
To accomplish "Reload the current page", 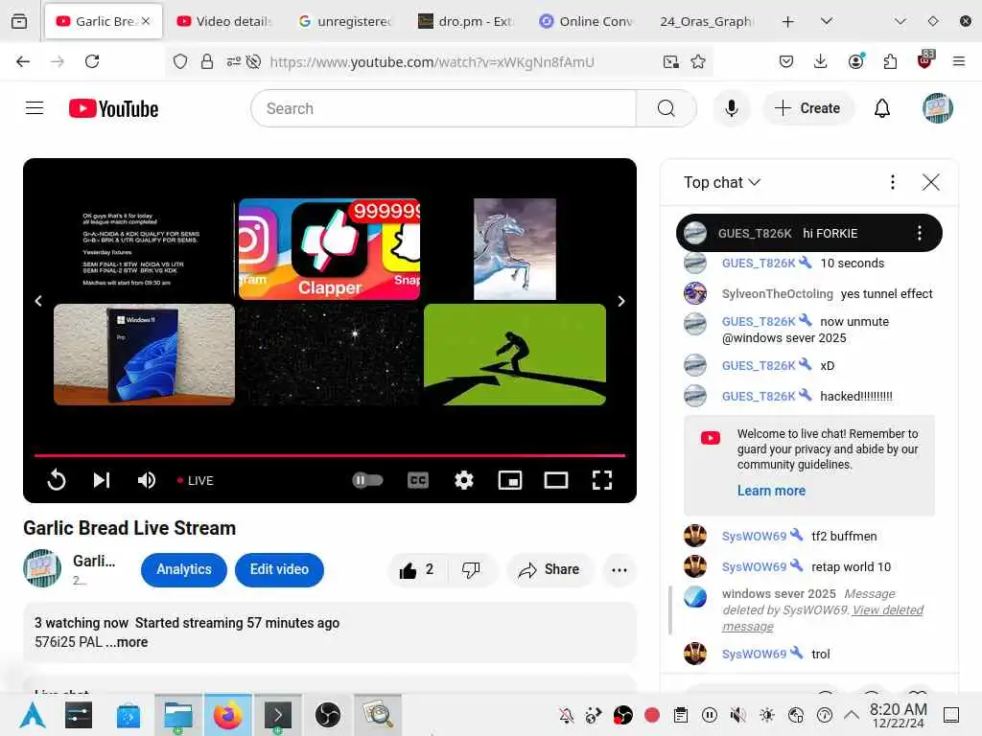I will pos(92,61).
